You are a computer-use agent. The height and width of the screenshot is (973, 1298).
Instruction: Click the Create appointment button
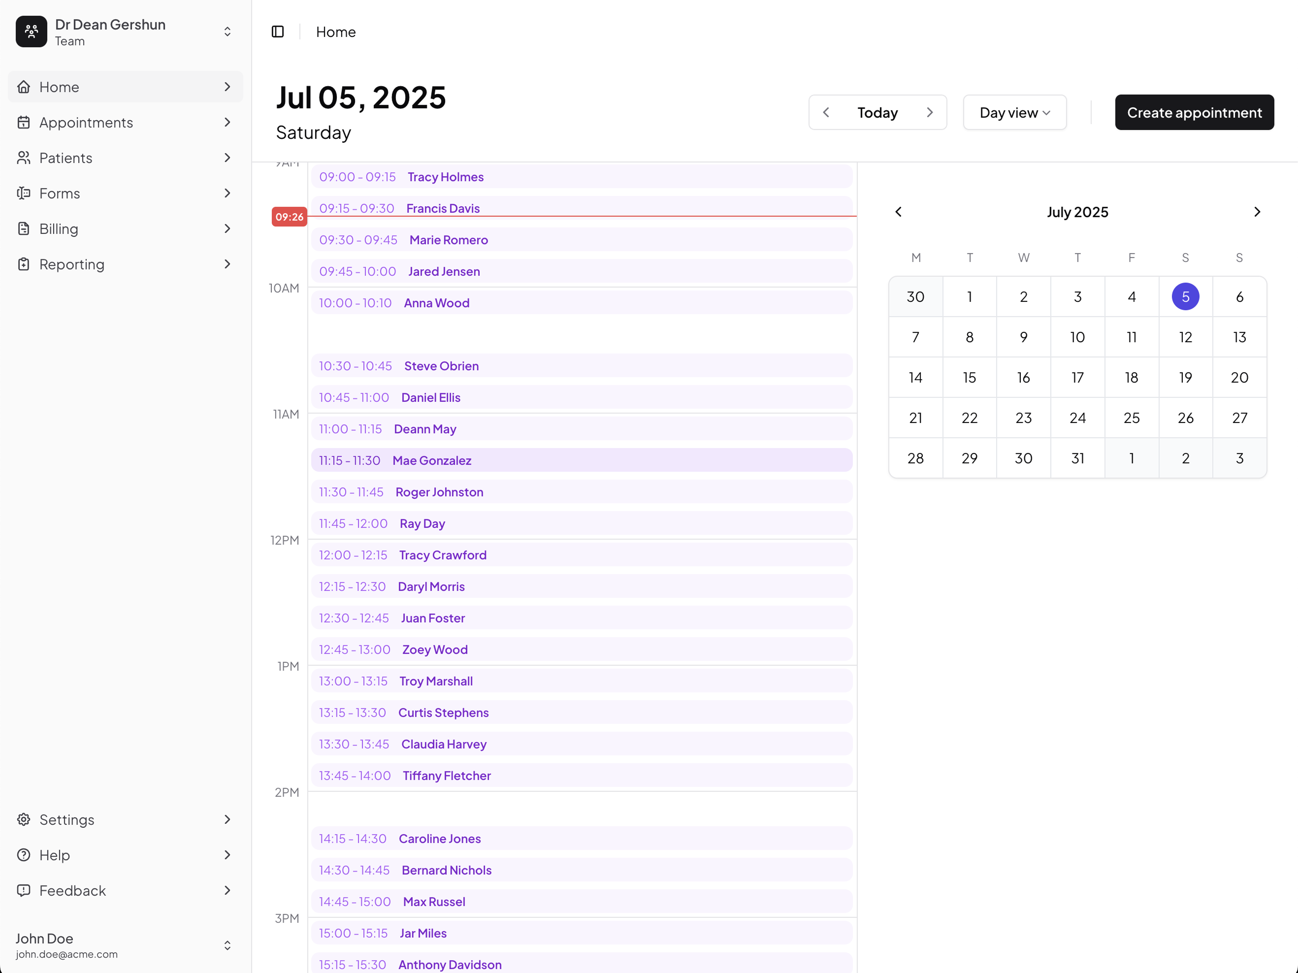click(x=1194, y=113)
